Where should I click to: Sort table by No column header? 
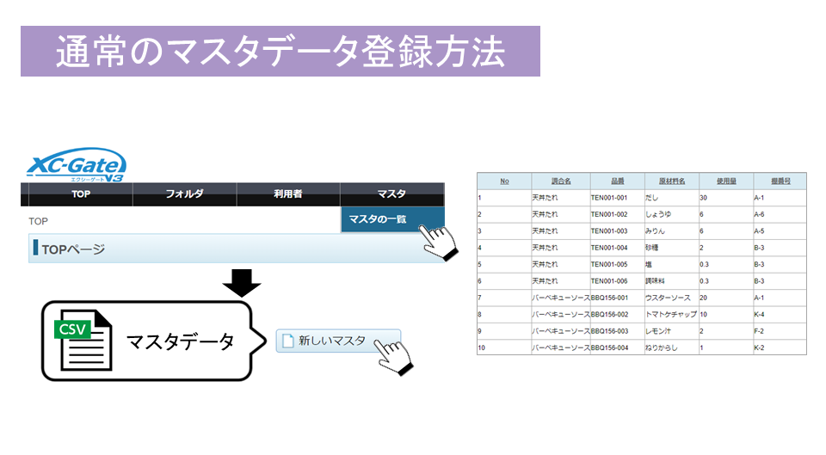point(504,181)
